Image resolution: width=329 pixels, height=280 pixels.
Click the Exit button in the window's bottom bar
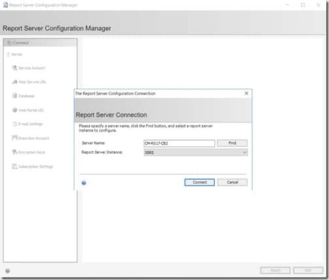(x=308, y=270)
